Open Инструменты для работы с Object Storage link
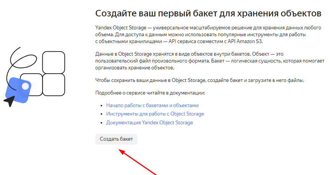This screenshot has width=331, height=175. [155, 114]
